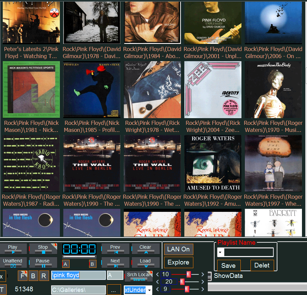
Task: Click the Play button
Action: tap(13, 249)
